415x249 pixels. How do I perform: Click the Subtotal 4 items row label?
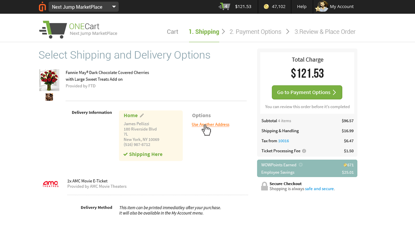coord(276,121)
